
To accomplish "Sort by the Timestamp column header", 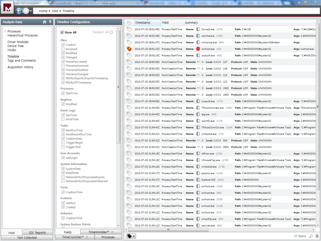I will (148, 23).
